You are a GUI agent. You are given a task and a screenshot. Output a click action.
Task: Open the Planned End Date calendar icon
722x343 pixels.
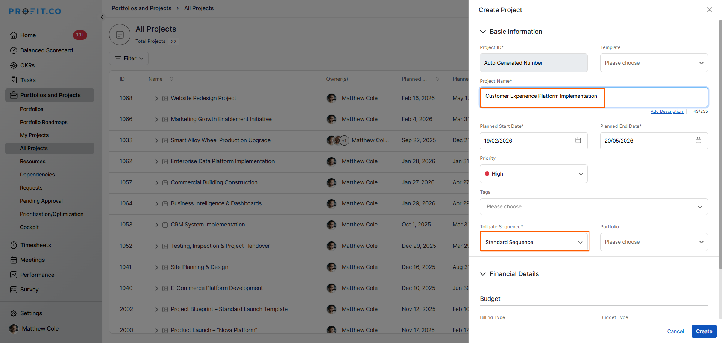pos(698,140)
